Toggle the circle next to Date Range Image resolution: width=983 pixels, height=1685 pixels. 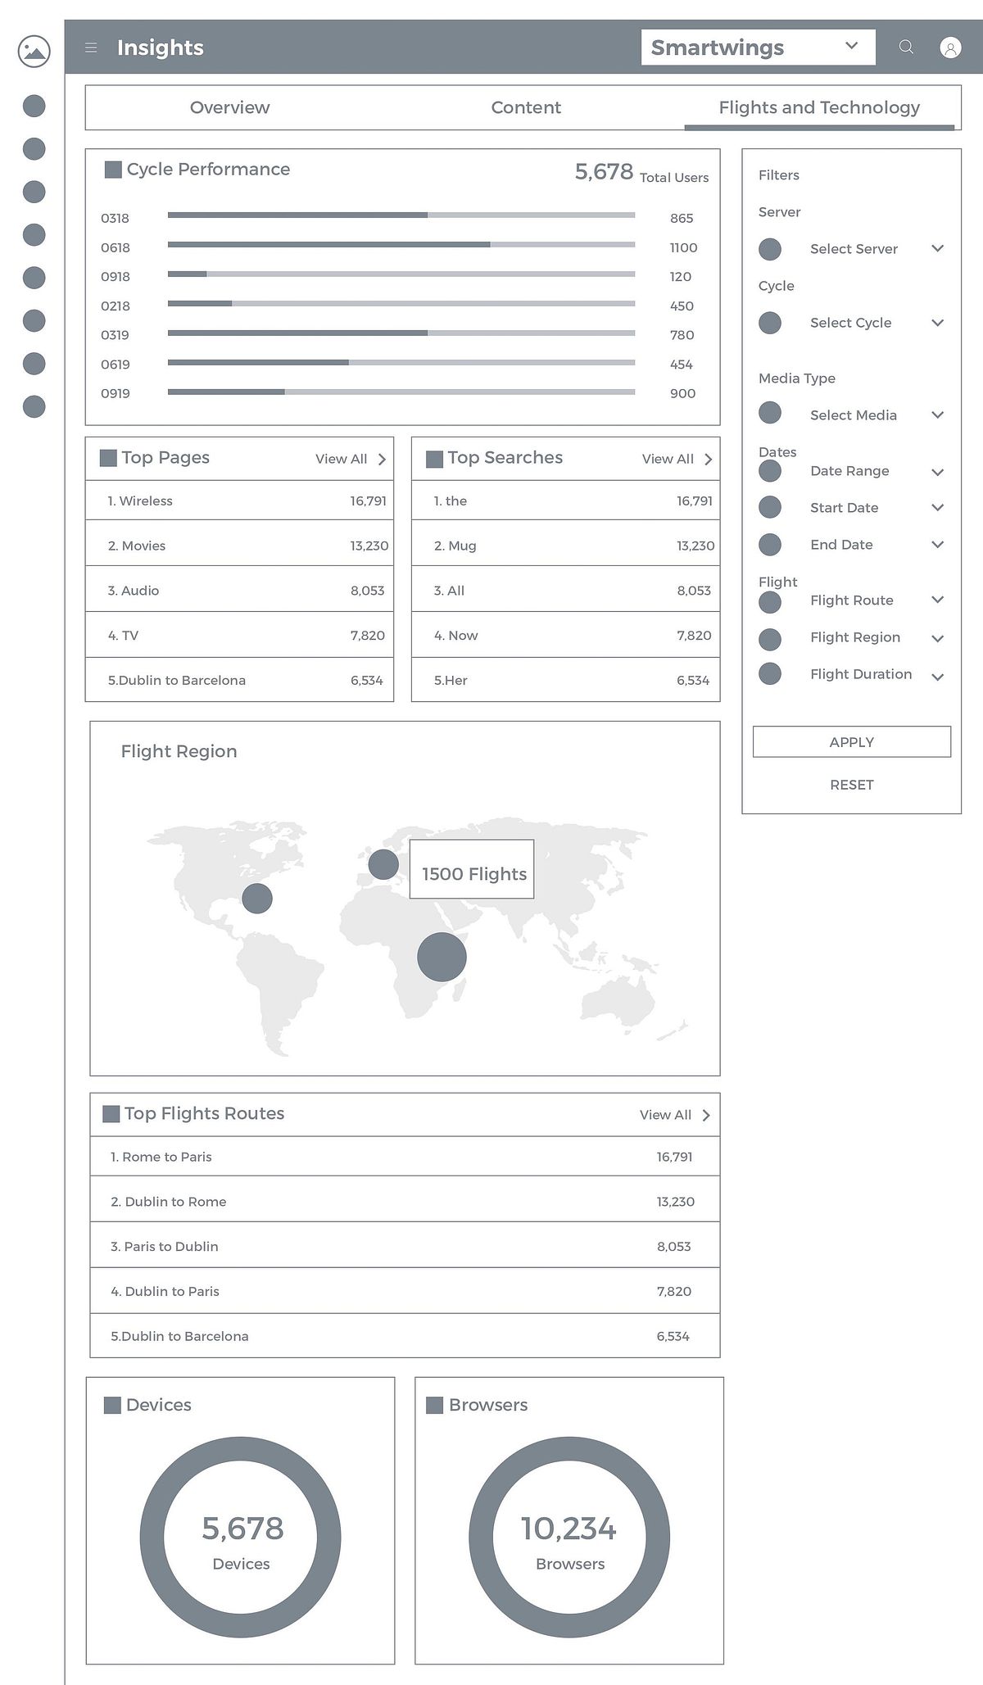tap(770, 471)
